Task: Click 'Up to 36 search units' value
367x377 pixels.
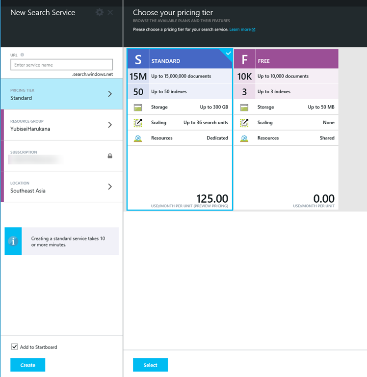Action: pyautogui.click(x=206, y=123)
